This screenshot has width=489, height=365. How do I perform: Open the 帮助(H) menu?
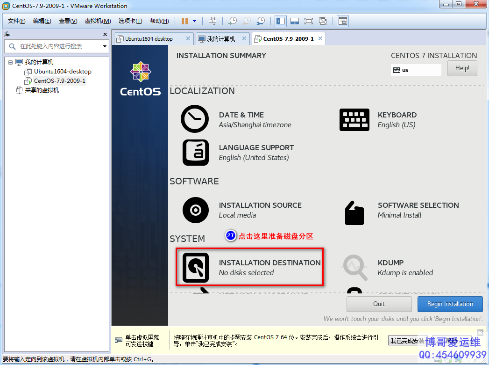[x=159, y=21]
